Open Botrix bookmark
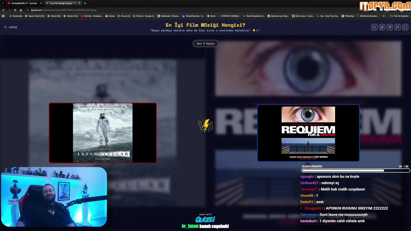The width and height of the screenshot is (411, 231). (211, 16)
